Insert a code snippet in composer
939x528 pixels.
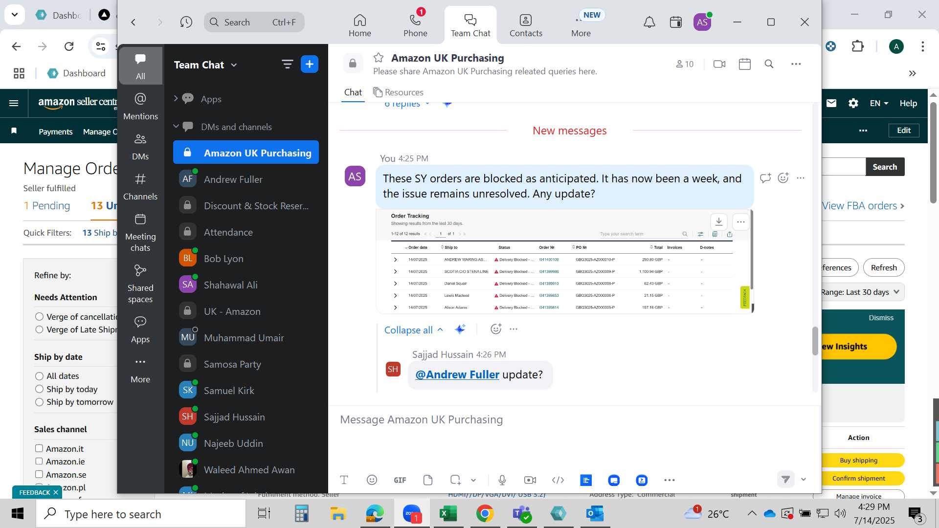558,480
